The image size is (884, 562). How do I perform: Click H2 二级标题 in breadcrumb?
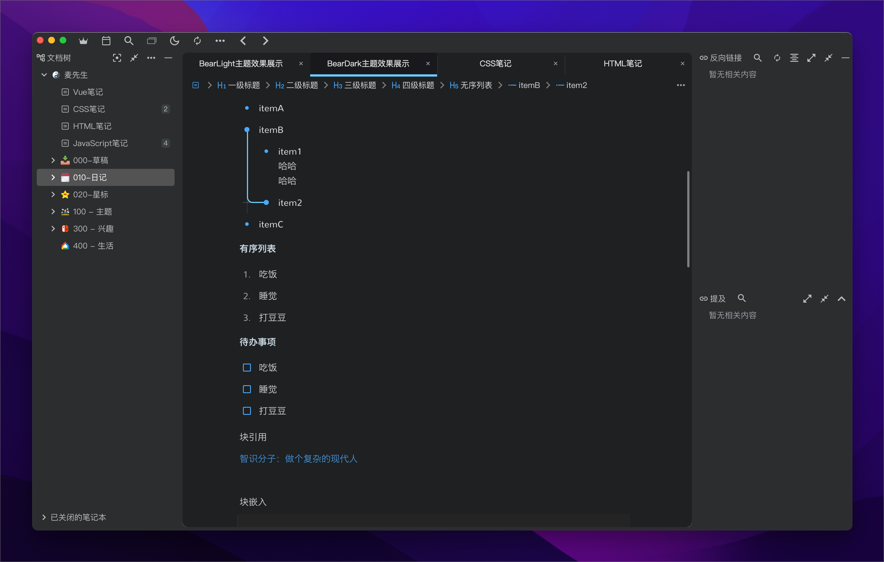tap(297, 85)
